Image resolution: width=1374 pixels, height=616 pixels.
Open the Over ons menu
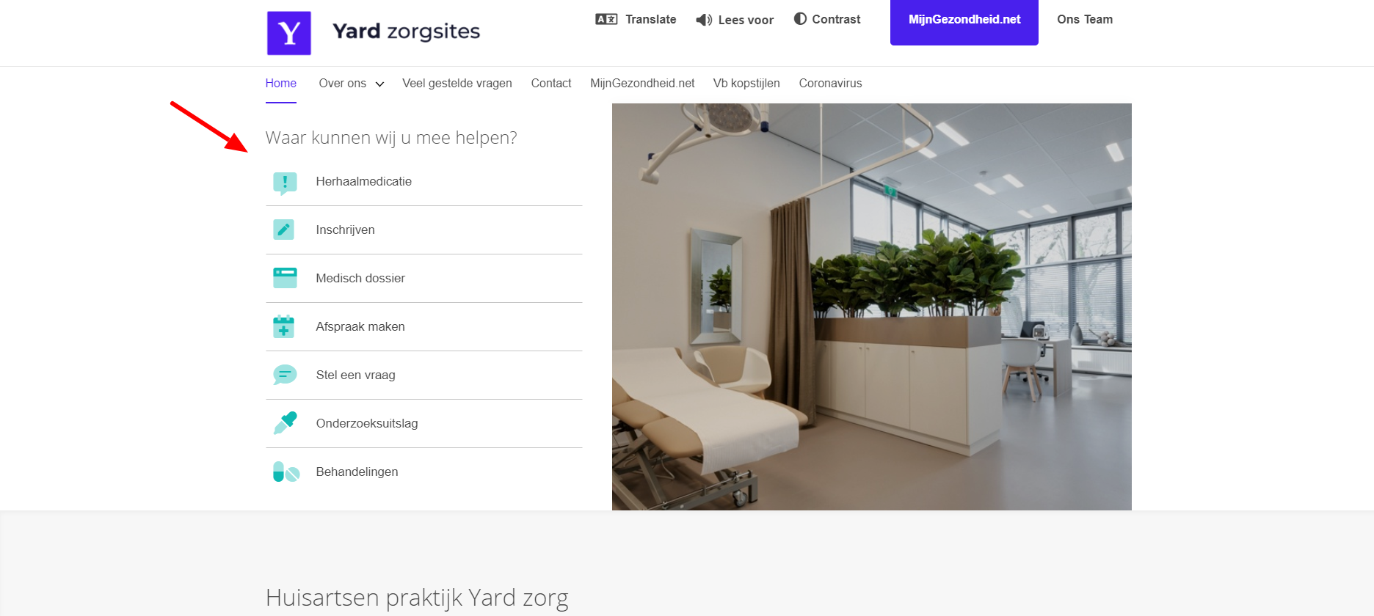[x=343, y=84]
